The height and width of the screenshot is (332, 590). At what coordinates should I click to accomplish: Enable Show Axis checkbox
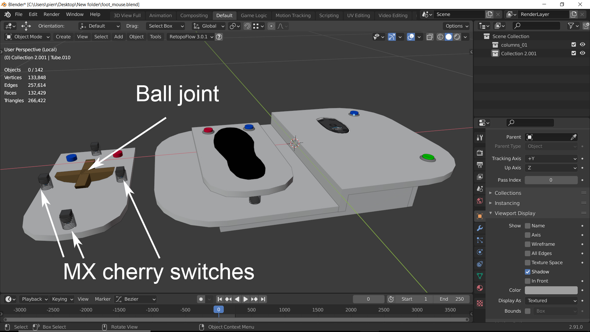click(x=528, y=235)
